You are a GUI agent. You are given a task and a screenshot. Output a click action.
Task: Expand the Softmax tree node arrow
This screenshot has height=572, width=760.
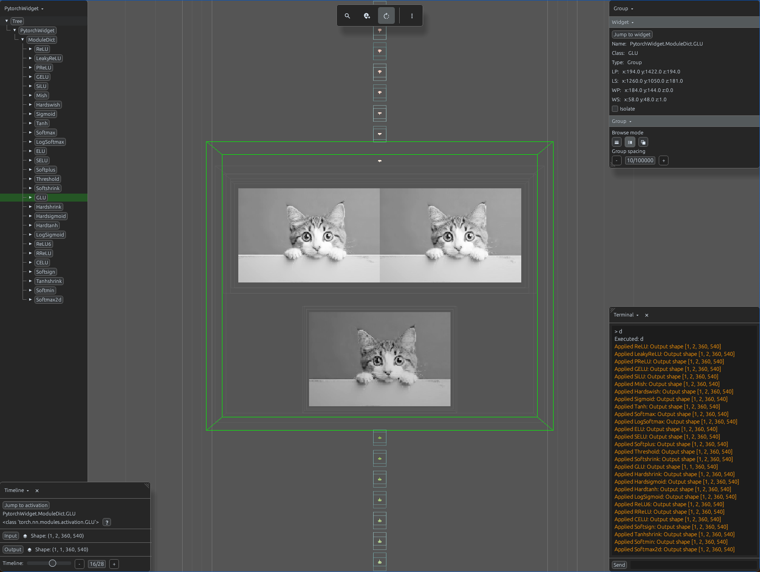pyautogui.click(x=30, y=133)
